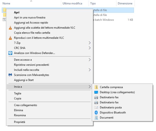Expand the 7-Zip submenu arrow
The width and height of the screenshot is (156, 131).
click(90, 43)
